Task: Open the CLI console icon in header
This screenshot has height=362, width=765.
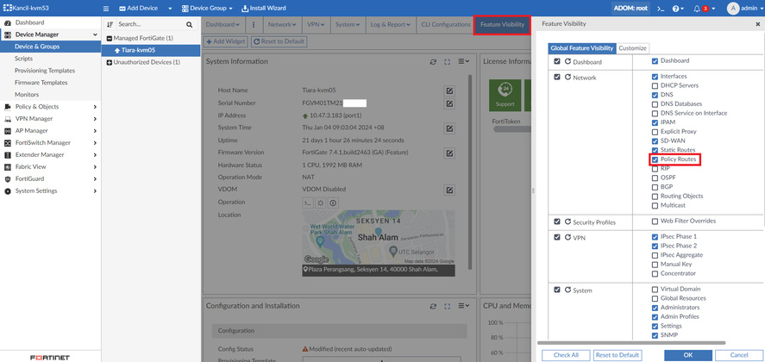Action: pyautogui.click(x=661, y=9)
